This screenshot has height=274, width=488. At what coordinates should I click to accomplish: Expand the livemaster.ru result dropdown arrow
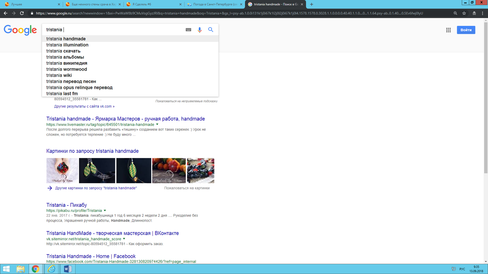pyautogui.click(x=157, y=125)
